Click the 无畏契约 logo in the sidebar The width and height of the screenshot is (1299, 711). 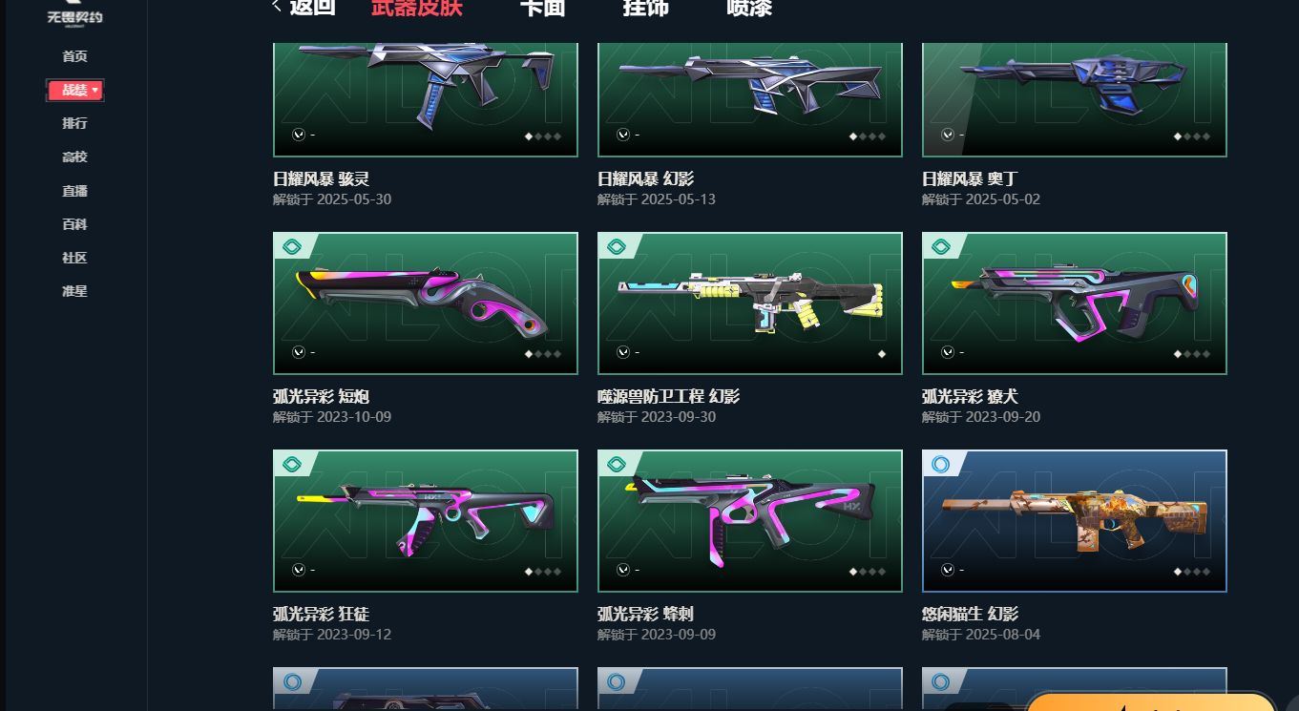74,13
